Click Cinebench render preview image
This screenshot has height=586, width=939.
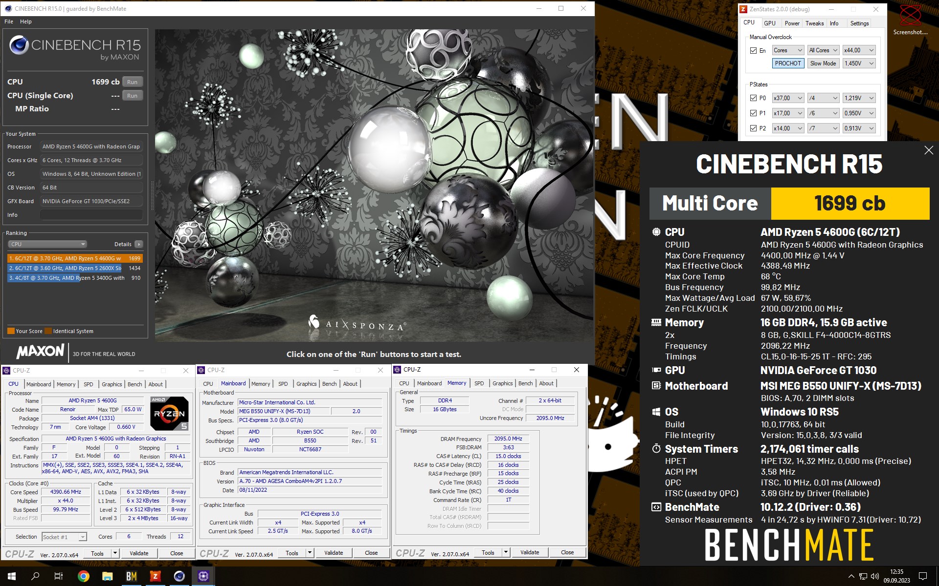[x=374, y=186]
